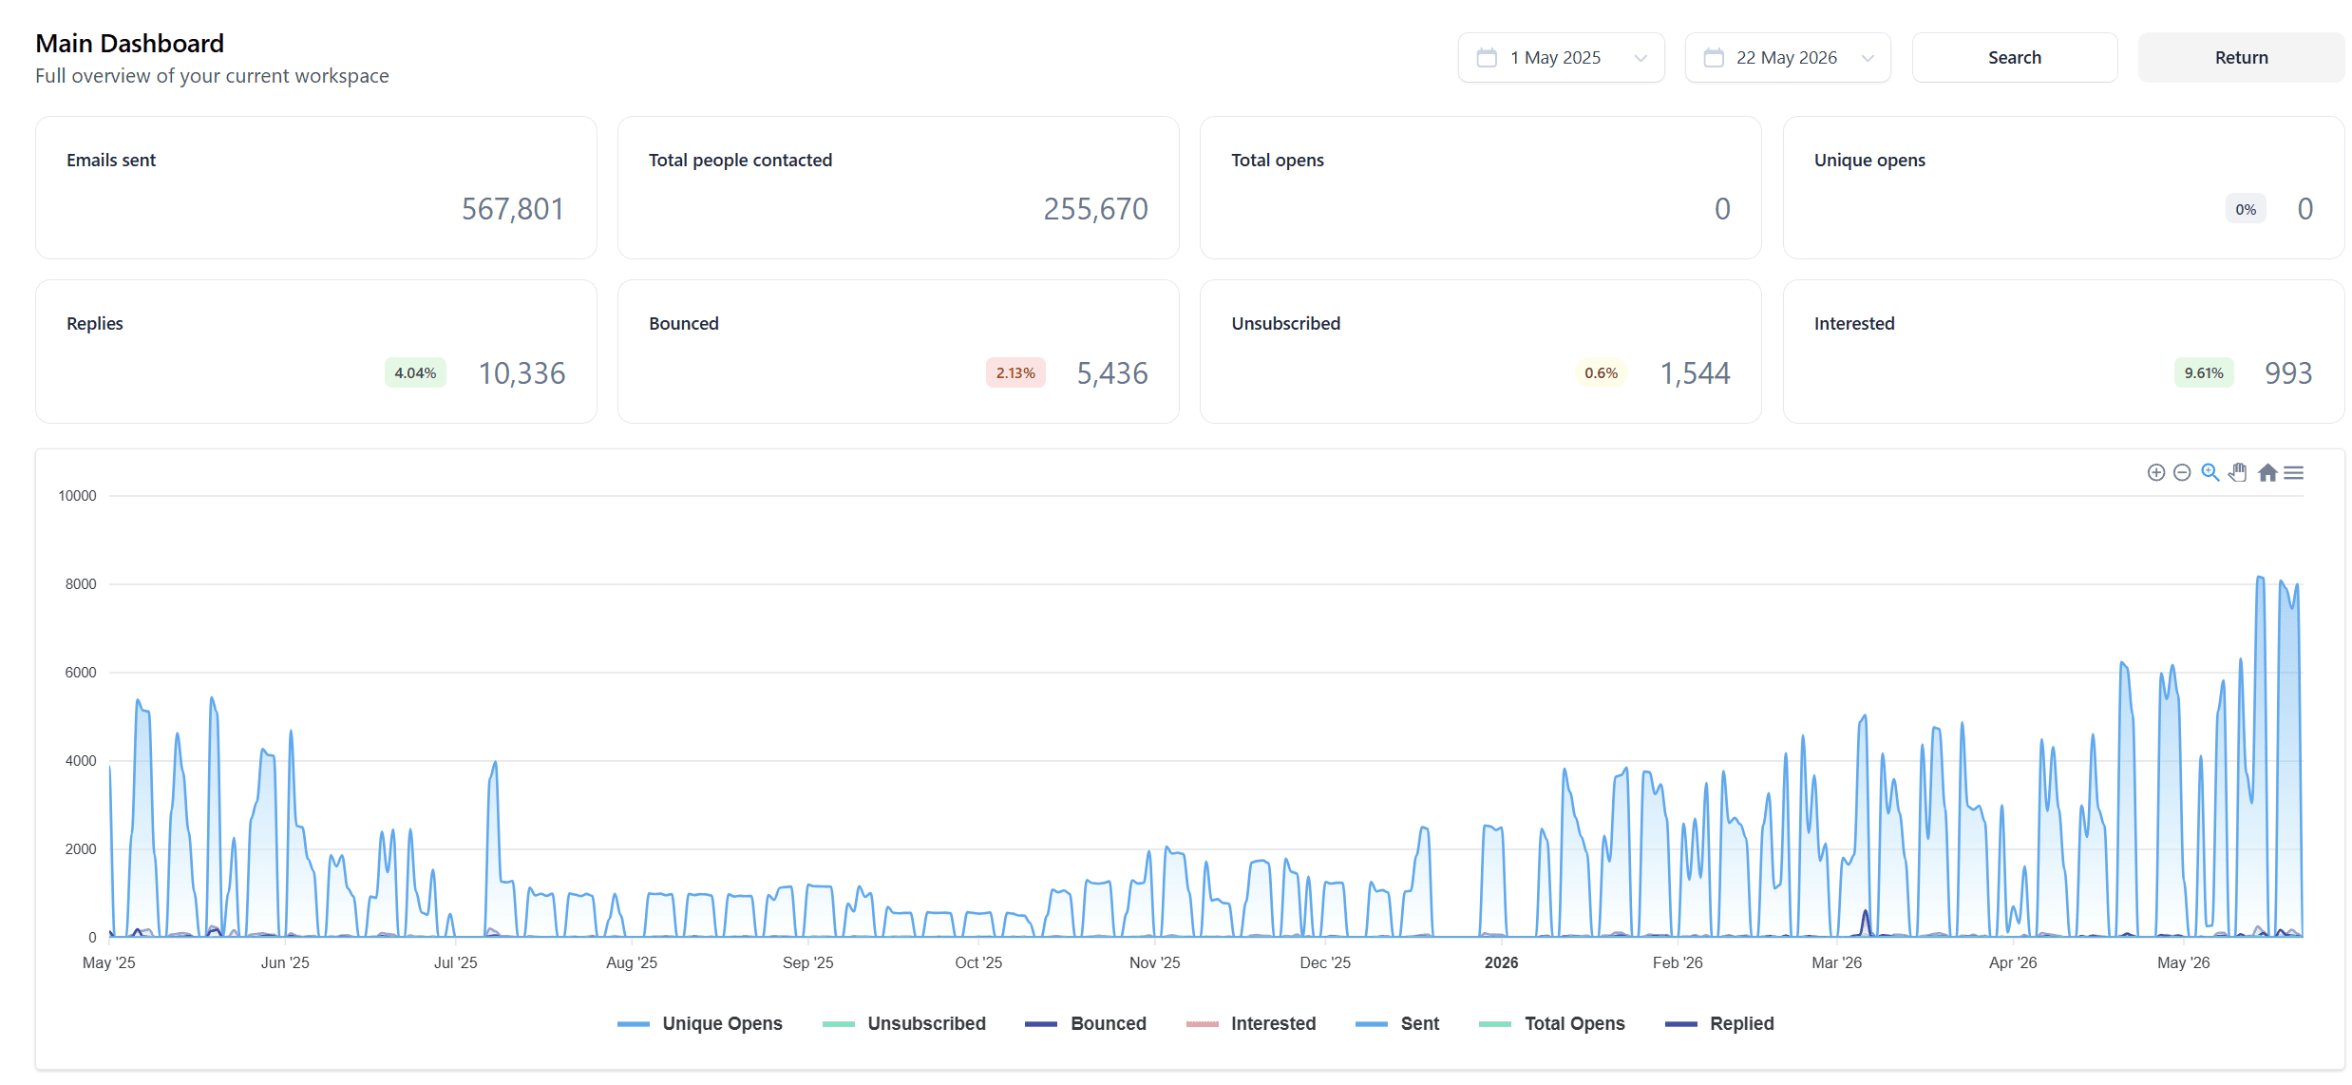Click the Total opens card label

coord(1277,161)
